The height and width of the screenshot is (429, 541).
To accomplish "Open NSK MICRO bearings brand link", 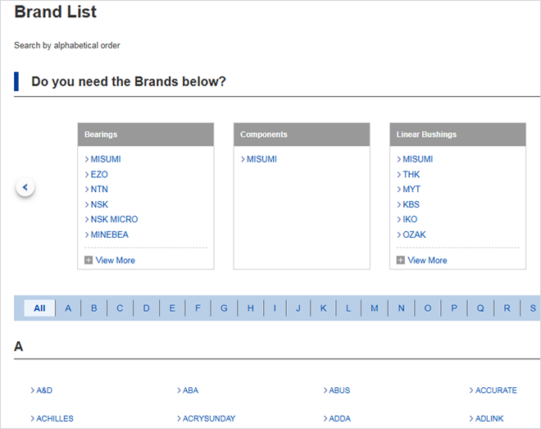I will [114, 219].
